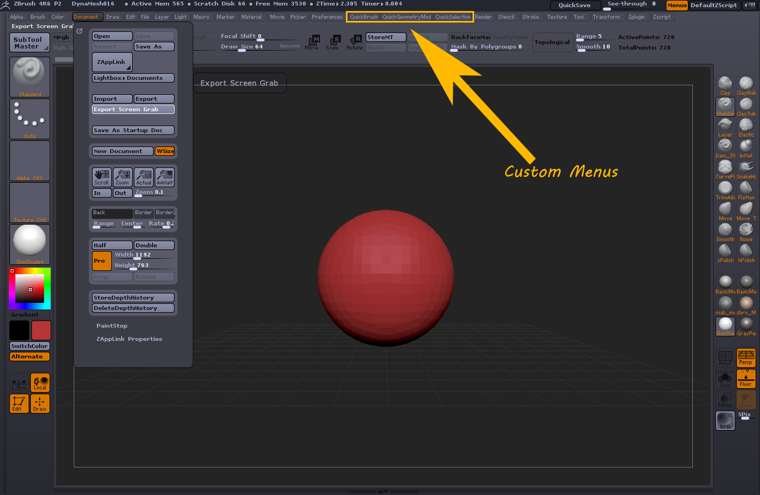This screenshot has height=495, width=760.
Task: Open the Lightbox Documents browser
Action: [133, 78]
